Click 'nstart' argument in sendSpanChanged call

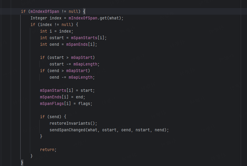(x=143, y=130)
